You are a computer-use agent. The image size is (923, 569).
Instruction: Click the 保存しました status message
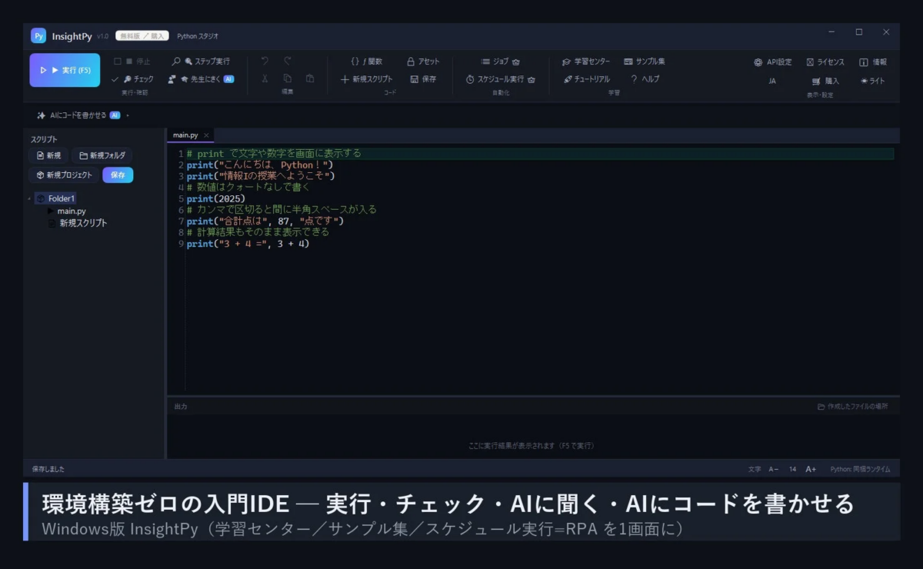[x=48, y=469]
